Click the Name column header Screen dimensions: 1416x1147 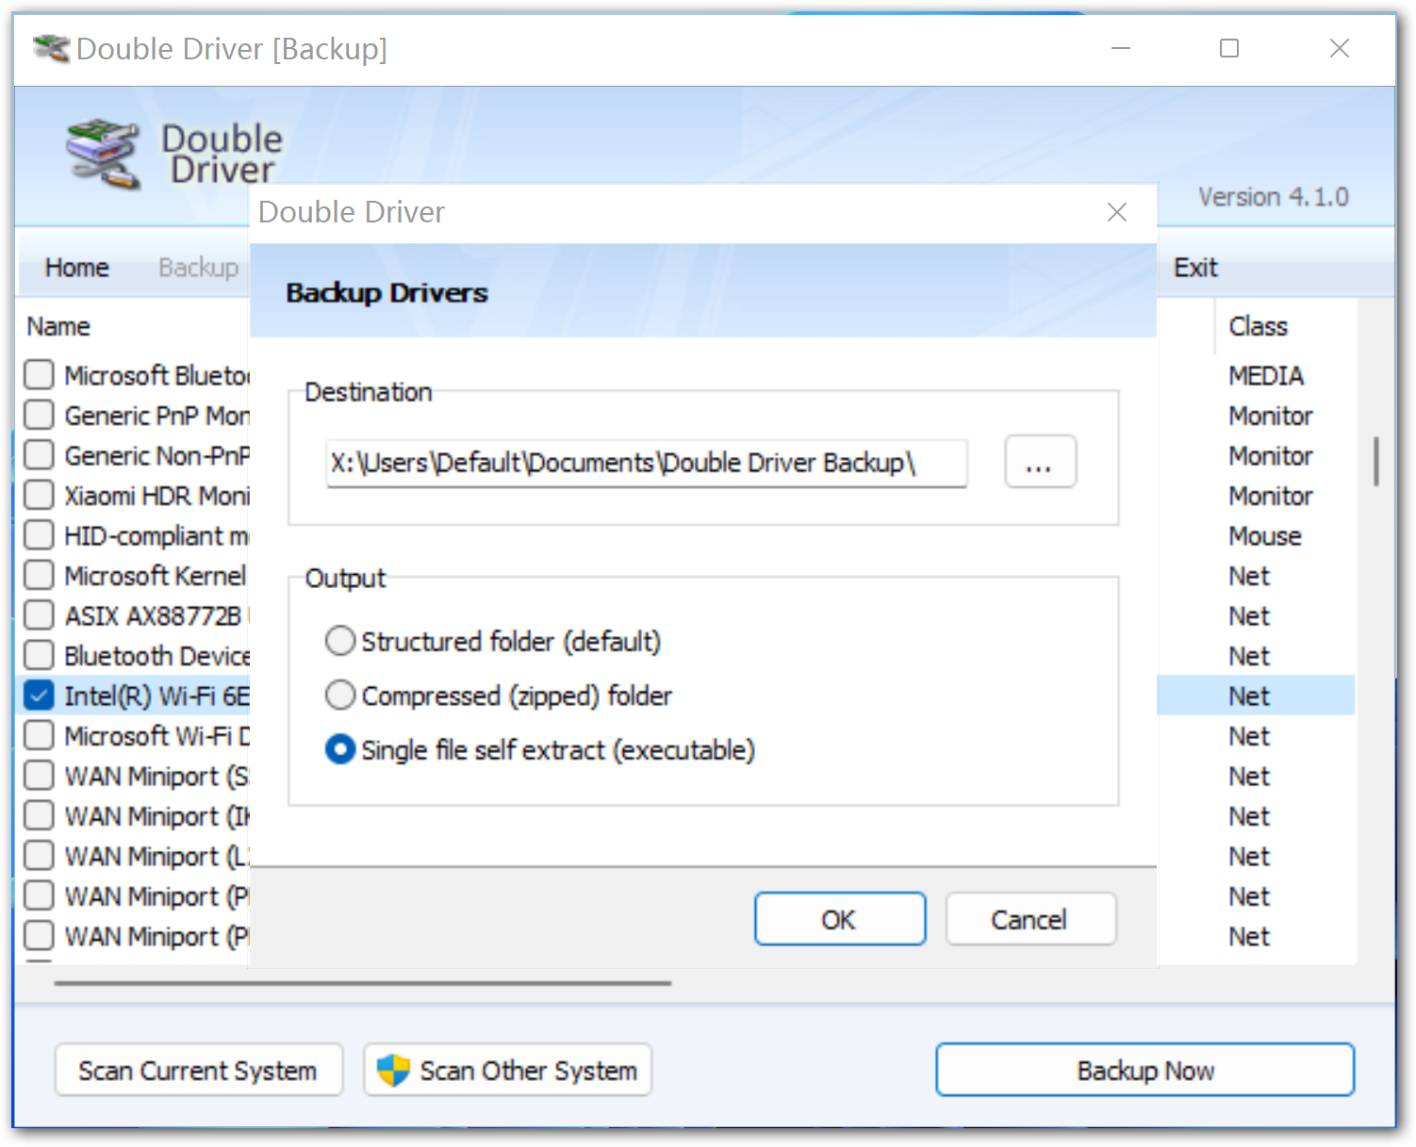click(58, 326)
